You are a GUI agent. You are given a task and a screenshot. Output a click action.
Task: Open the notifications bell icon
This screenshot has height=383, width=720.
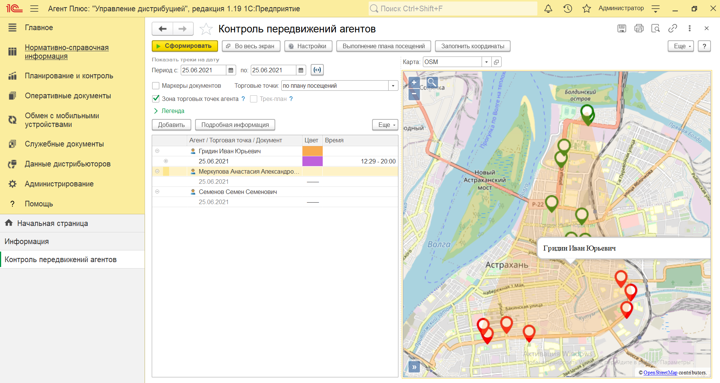(548, 9)
